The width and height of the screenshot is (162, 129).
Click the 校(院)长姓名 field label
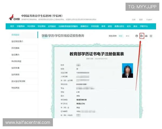(66, 115)
